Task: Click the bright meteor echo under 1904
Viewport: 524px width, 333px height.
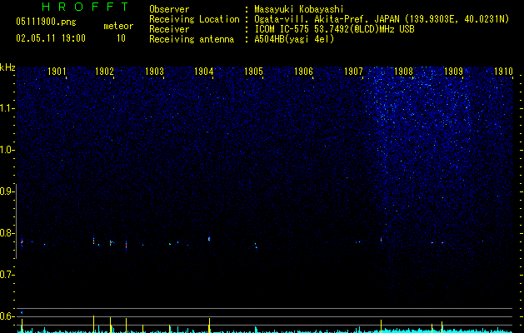Action: click(209, 239)
